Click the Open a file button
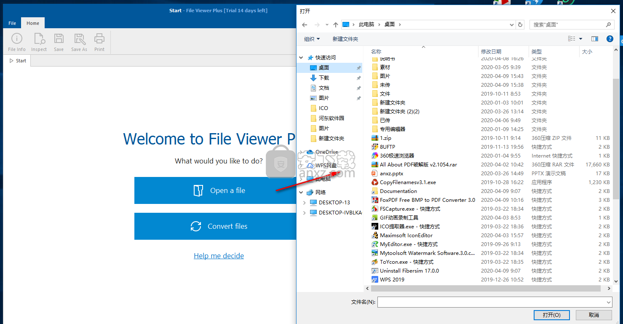Screen dimensions: 623x324 216,190
